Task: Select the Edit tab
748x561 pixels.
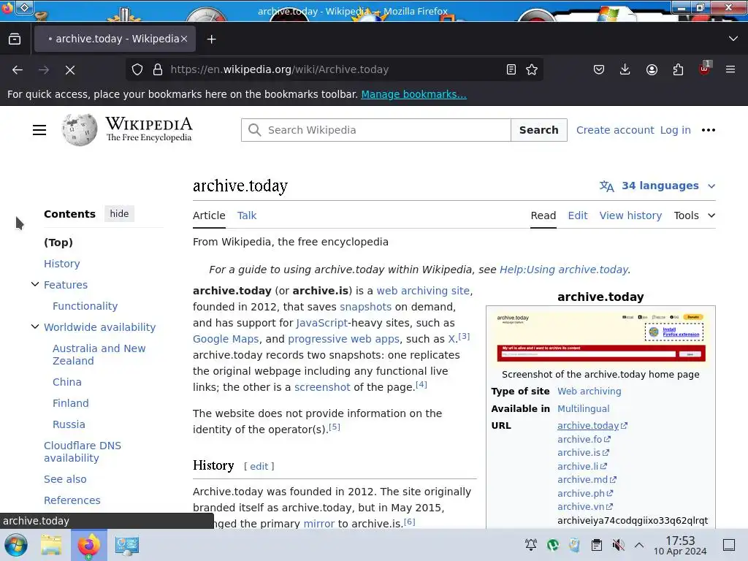Action: click(578, 215)
